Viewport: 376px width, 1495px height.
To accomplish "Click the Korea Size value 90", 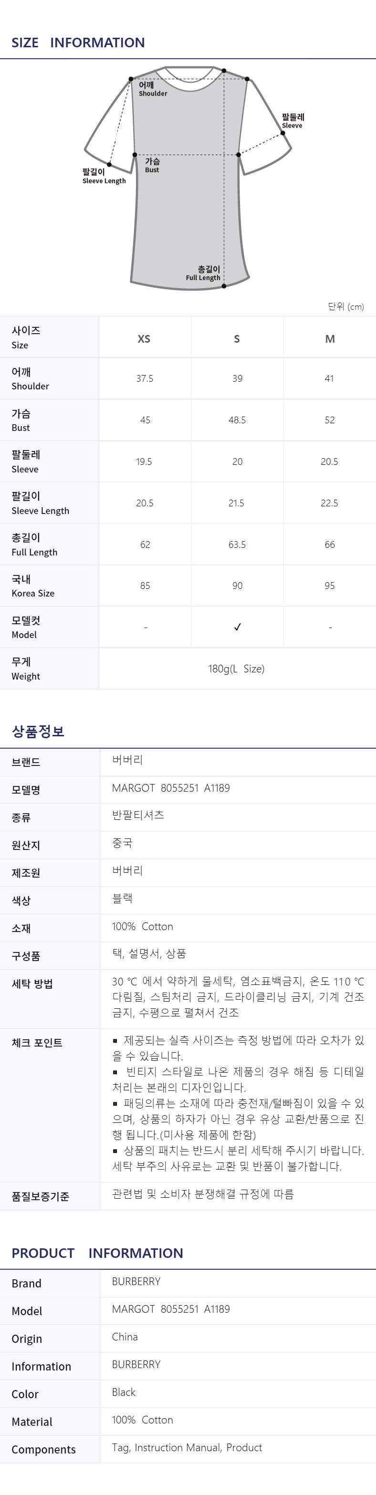I will (x=237, y=585).
